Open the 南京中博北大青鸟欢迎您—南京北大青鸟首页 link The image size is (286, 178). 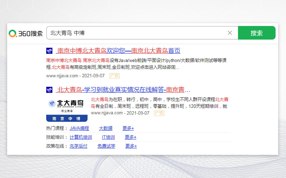point(118,51)
